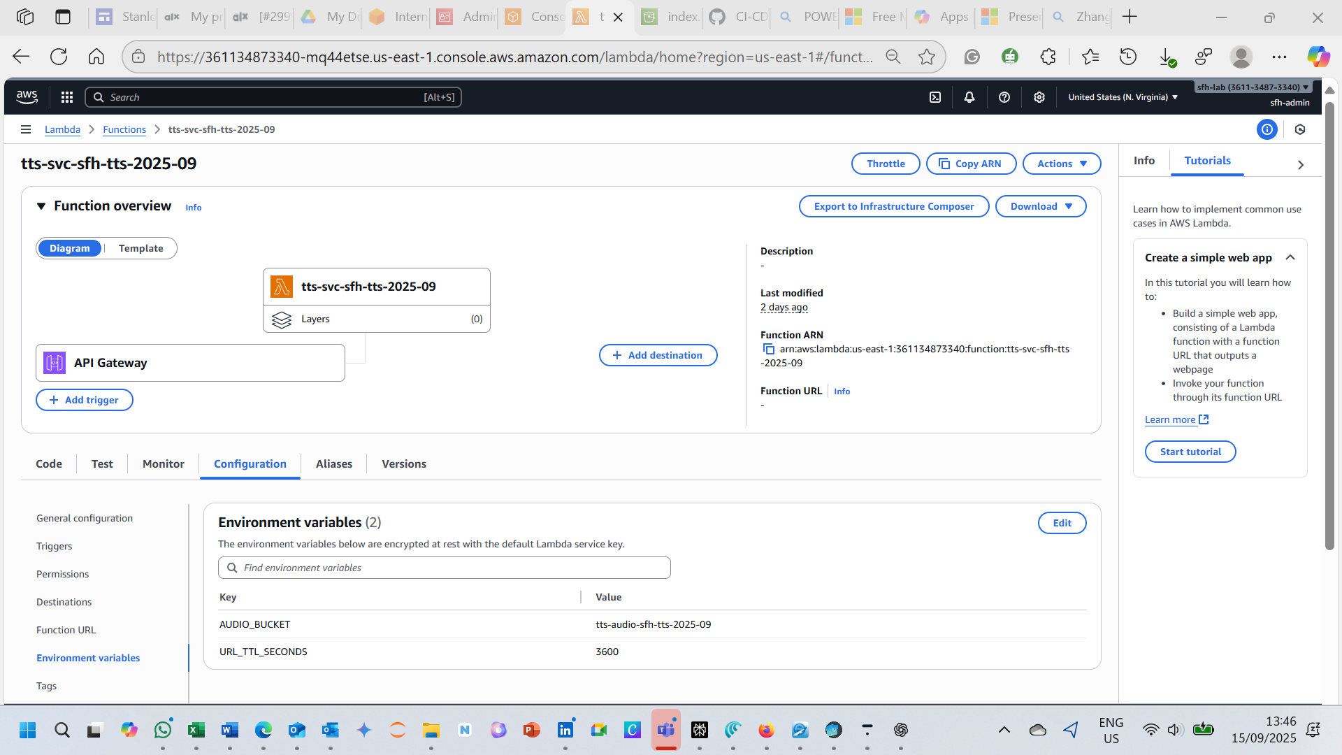Open the region selector United States (N. Virginia)
This screenshot has height=755, width=1342.
[x=1123, y=97]
